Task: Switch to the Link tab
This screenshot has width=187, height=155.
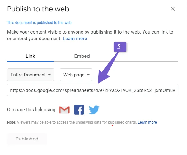Action: 30,56
